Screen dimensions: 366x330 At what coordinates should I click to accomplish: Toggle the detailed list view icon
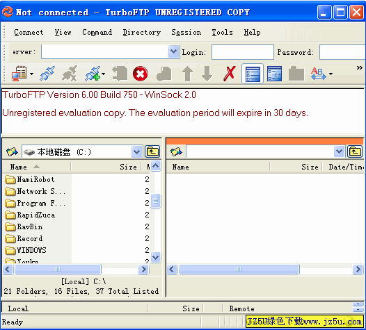coord(253,74)
